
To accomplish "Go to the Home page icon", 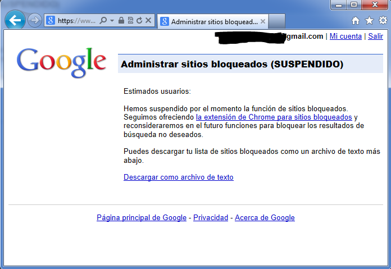I will 356,21.
